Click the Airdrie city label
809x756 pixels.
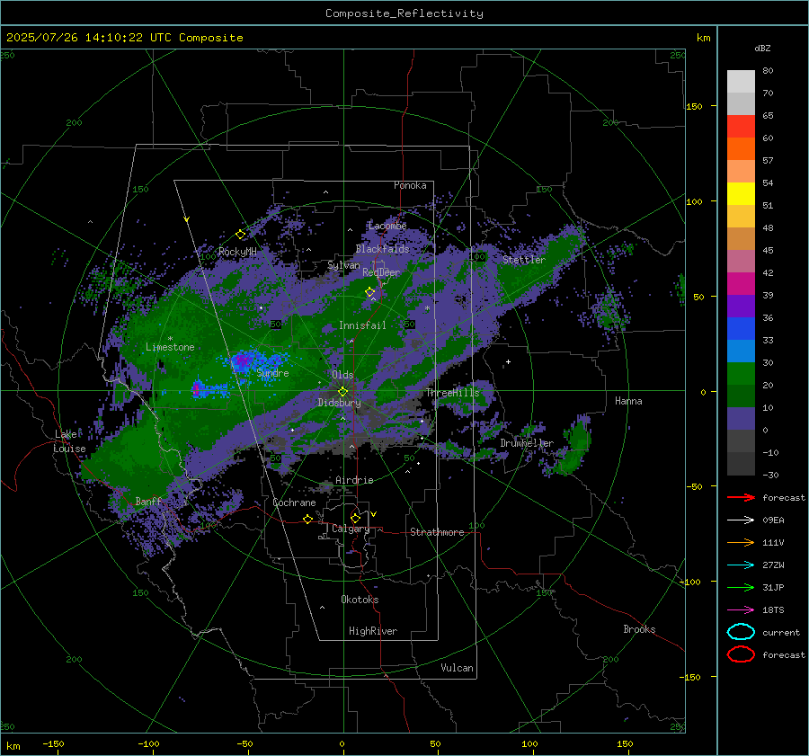(354, 480)
